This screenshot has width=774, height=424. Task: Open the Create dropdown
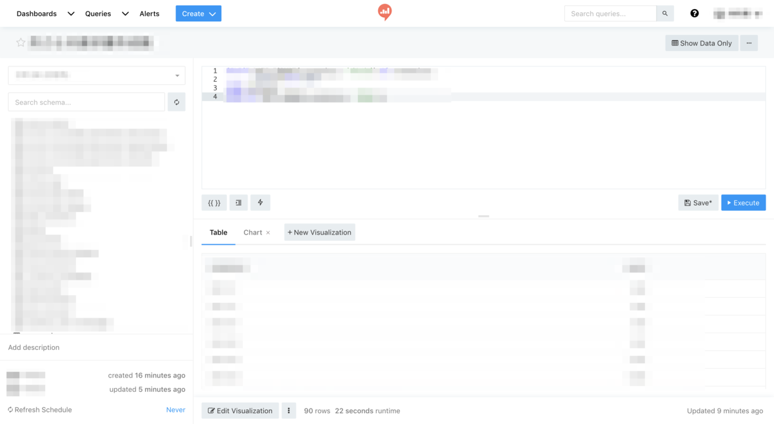pyautogui.click(x=199, y=14)
